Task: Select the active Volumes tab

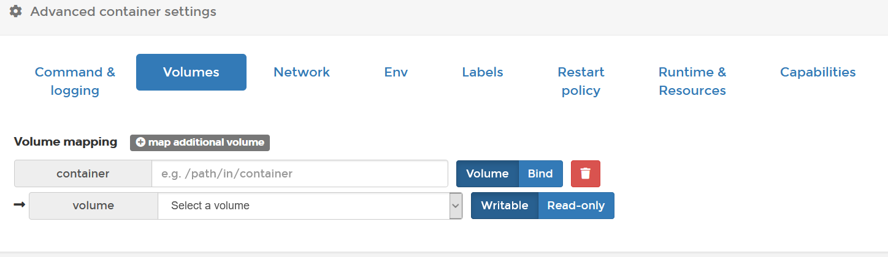Action: pos(191,72)
